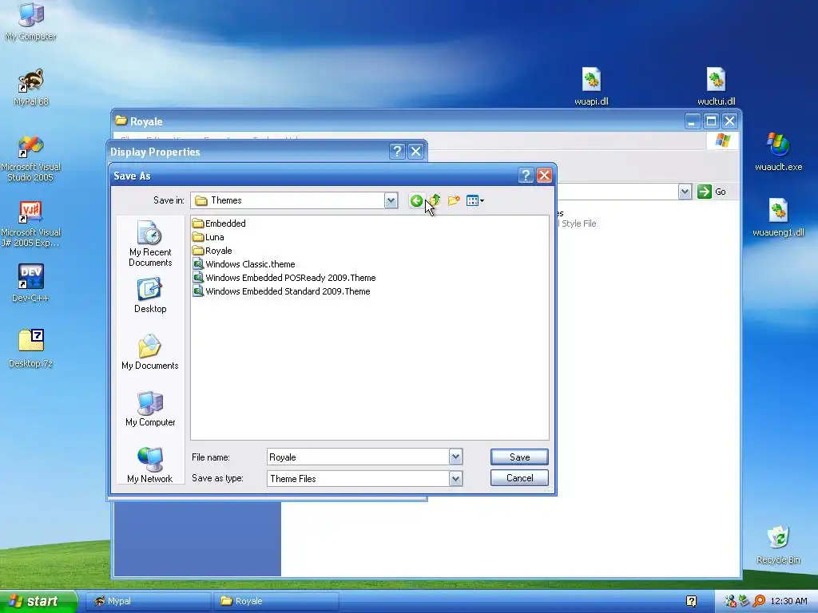Go back with the green Back arrow
Screen dimensions: 818x613
(x=416, y=200)
